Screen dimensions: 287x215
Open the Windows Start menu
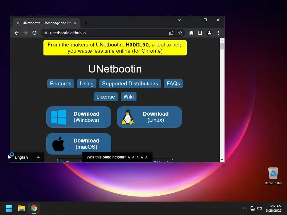pos(9,208)
